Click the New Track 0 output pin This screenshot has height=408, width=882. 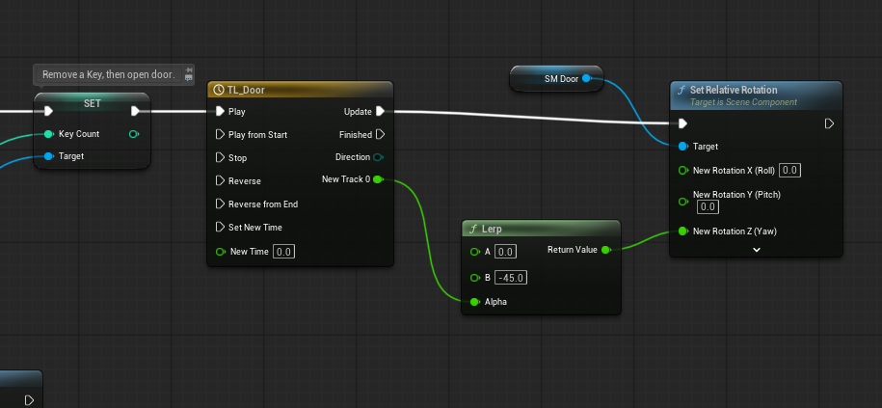click(x=378, y=179)
